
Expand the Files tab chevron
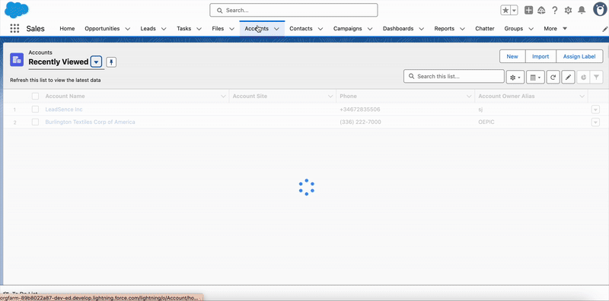(x=231, y=29)
